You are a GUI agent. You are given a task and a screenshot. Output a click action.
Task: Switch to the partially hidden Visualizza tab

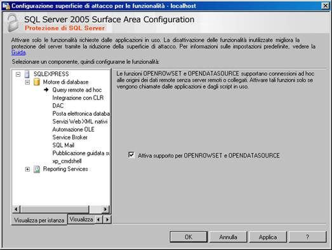pos(81,220)
